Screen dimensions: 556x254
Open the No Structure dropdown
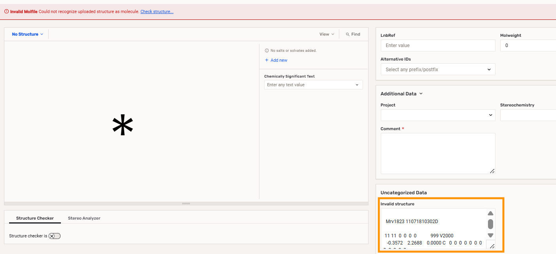[x=26, y=34]
